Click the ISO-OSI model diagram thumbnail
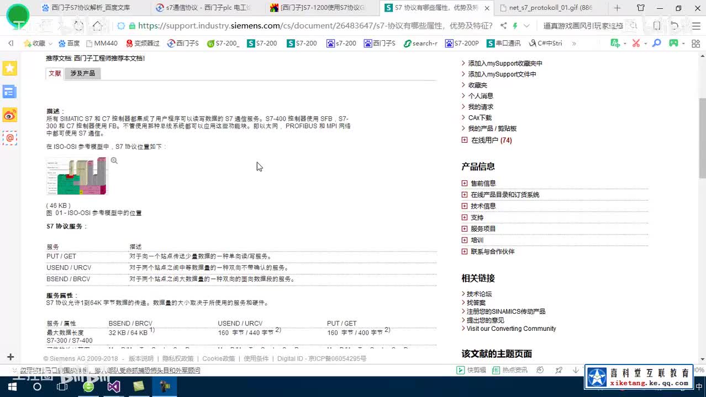The width and height of the screenshot is (706, 397). 77,176
